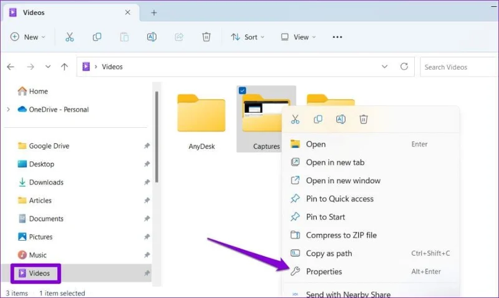Open OneDrive - Personal in the sidebar
This screenshot has height=298, width=499.
[x=53, y=109]
